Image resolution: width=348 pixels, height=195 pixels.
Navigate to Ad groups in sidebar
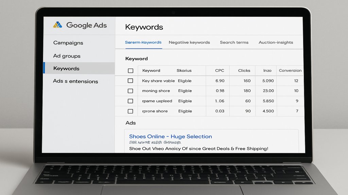[67, 56]
